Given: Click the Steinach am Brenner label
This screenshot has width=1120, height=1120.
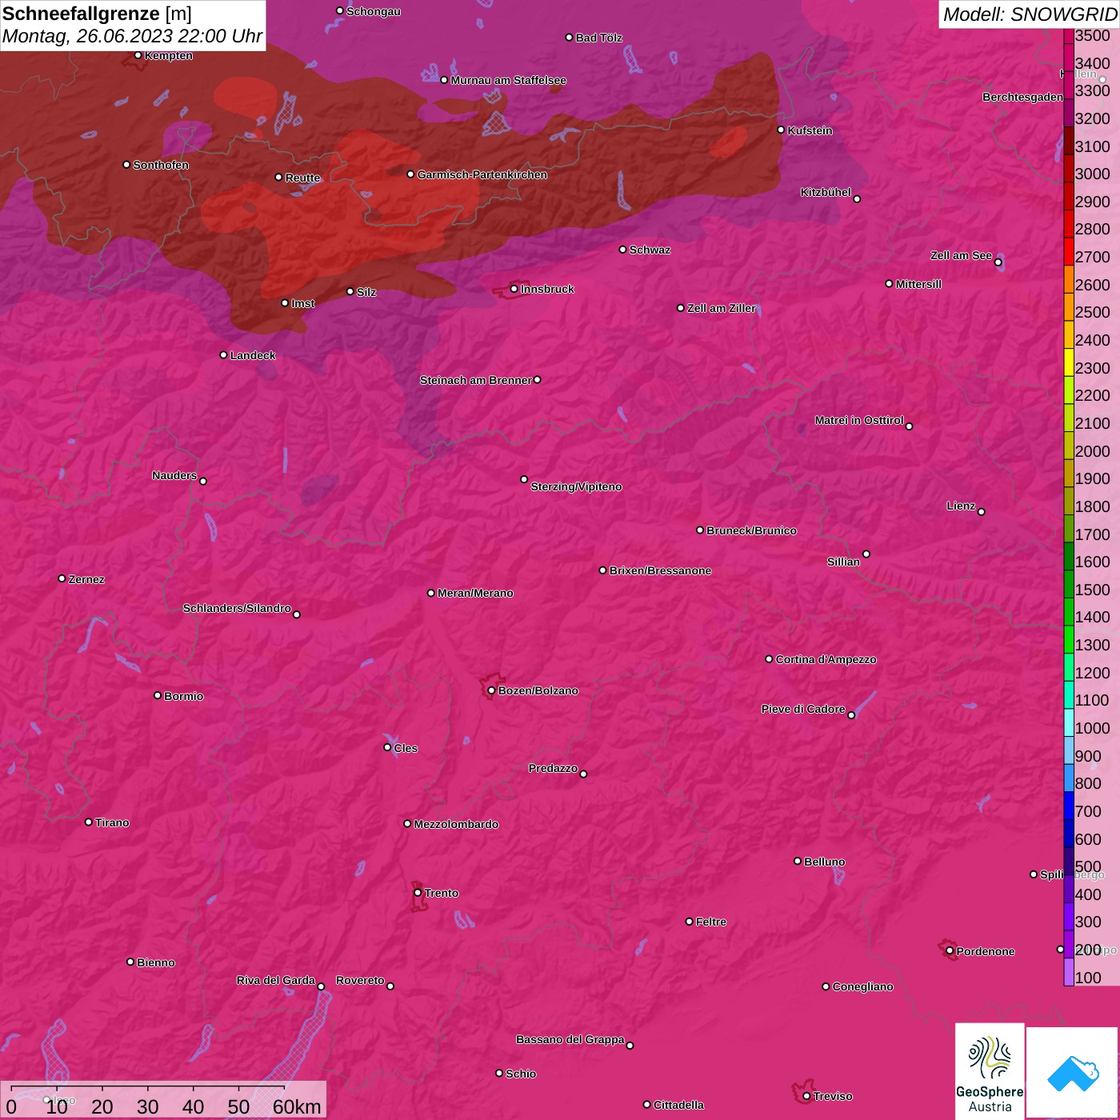Looking at the screenshot, I should [475, 380].
